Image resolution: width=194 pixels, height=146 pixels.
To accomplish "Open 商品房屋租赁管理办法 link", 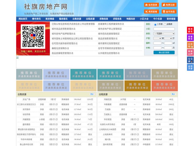I will 63,53.
